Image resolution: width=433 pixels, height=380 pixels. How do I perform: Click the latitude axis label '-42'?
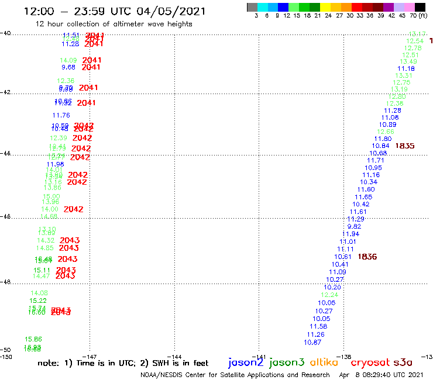pos(5,92)
